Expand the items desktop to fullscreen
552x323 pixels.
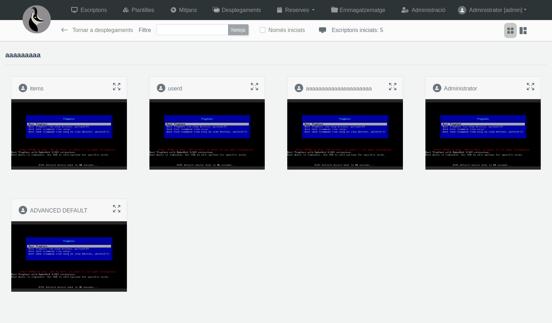tap(117, 87)
